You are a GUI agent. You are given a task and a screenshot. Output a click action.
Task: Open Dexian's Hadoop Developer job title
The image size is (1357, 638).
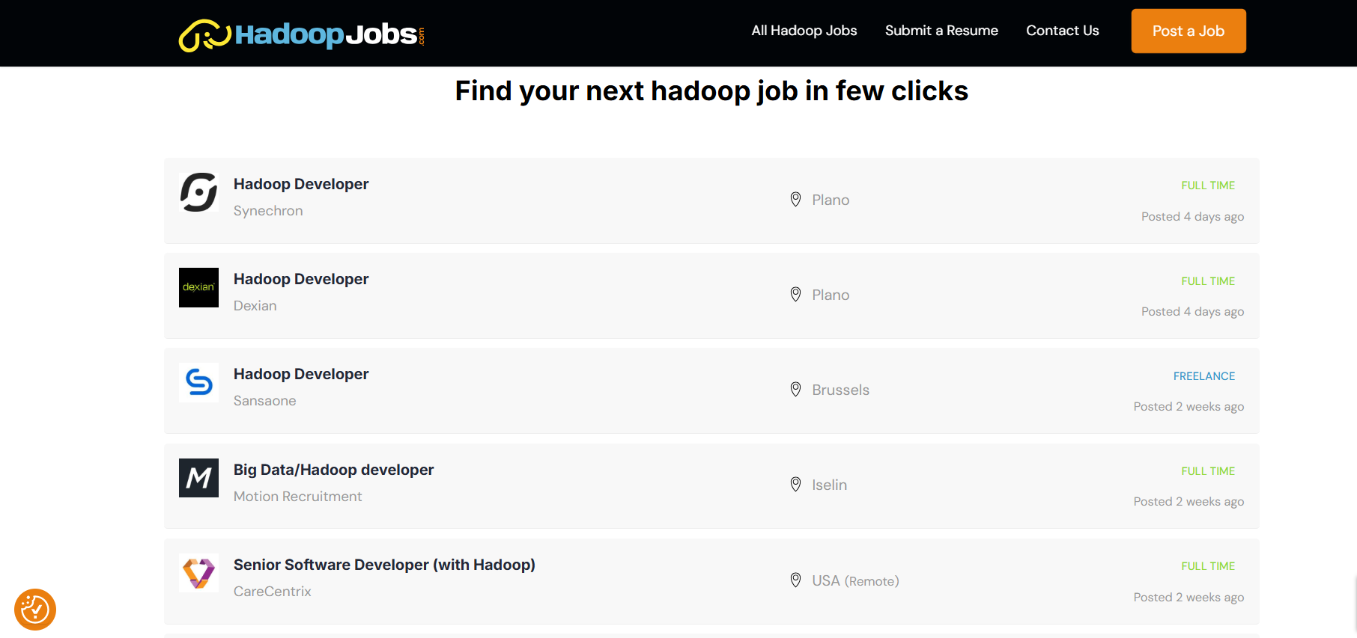click(x=301, y=279)
